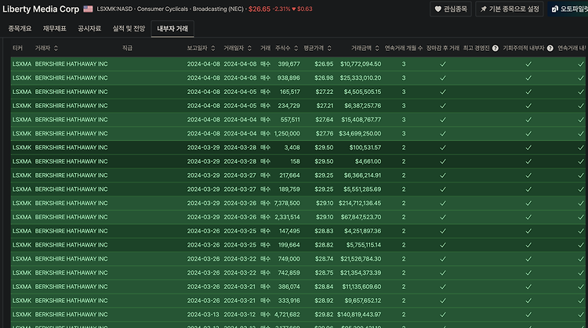
Task: Click the $6,366,214.91 amount cell
Action: 362,175
